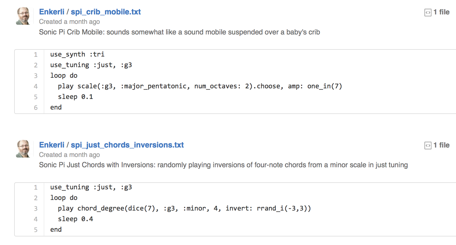Click line number 5 in the second code block
Screen dimensions: 456x245
click(36, 230)
